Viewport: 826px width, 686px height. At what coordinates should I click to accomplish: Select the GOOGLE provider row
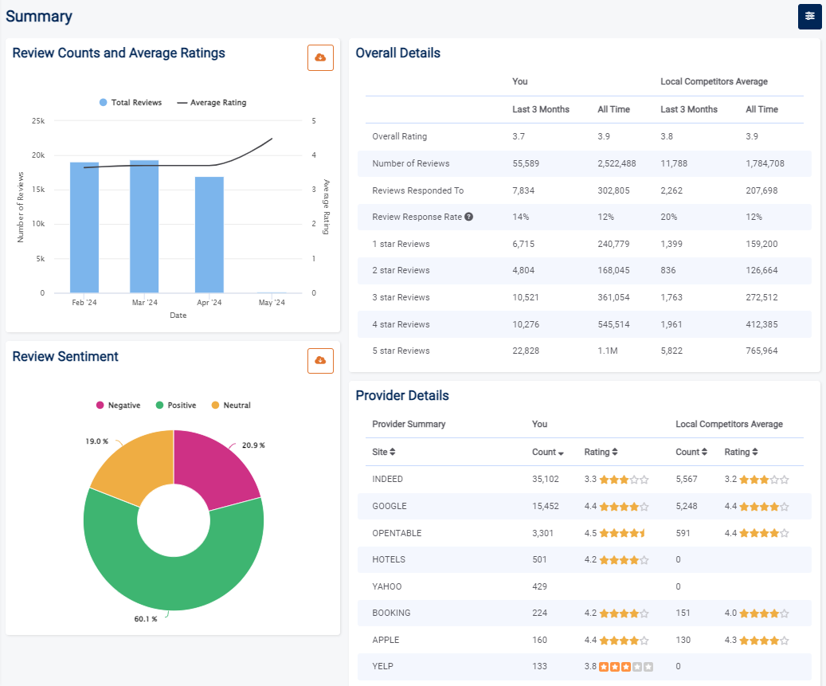[x=390, y=506]
